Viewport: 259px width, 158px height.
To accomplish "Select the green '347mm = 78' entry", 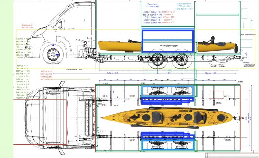I will click(x=23, y=66).
